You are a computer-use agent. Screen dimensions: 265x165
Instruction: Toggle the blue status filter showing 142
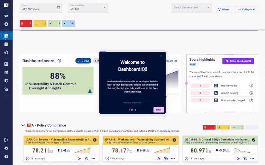[x=69, y=23]
